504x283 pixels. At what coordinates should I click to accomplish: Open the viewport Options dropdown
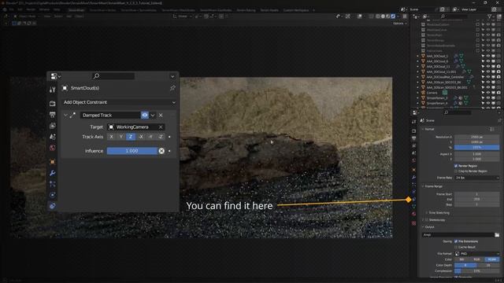click(x=399, y=24)
